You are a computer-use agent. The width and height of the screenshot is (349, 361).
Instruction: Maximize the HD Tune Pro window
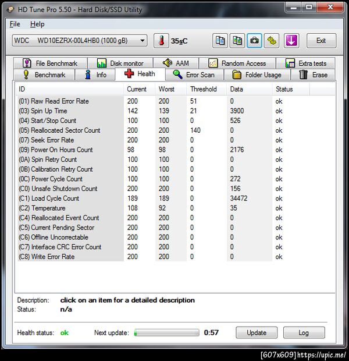tap(309, 8)
